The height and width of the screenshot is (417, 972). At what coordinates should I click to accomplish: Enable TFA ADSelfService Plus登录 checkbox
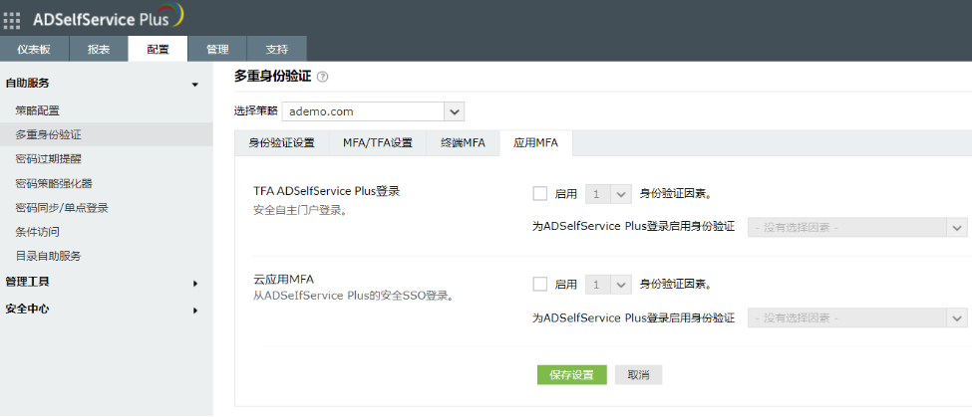540,194
